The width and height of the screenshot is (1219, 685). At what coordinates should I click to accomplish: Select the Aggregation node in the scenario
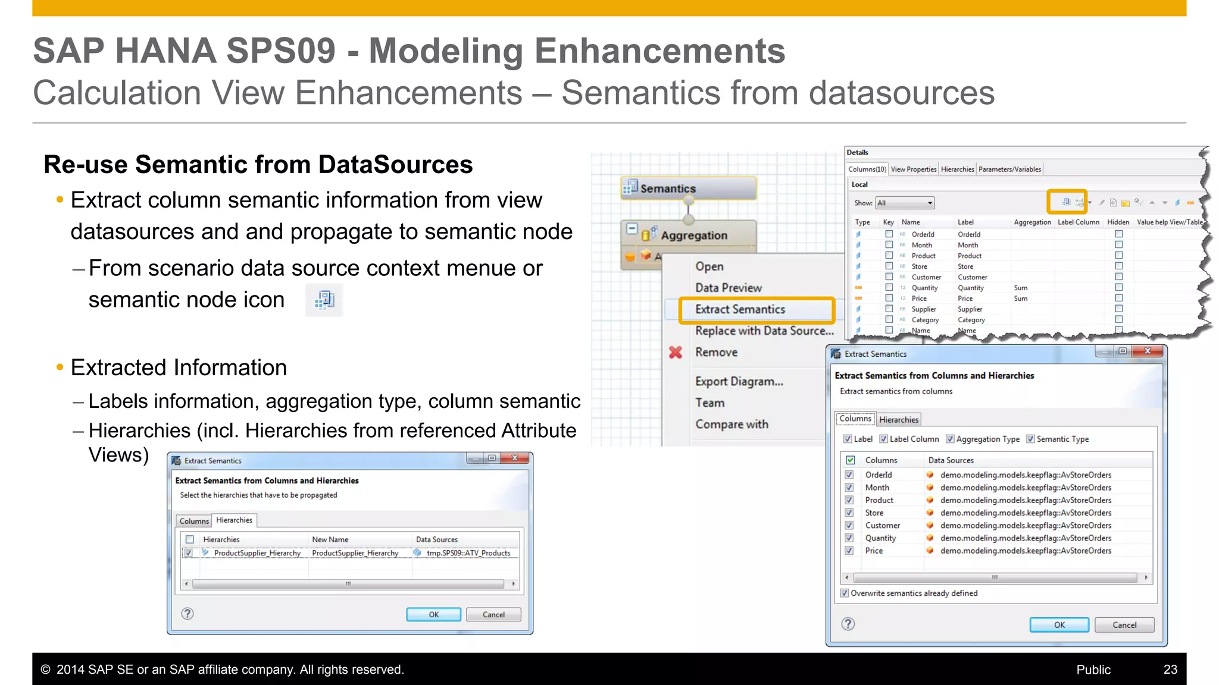689,235
